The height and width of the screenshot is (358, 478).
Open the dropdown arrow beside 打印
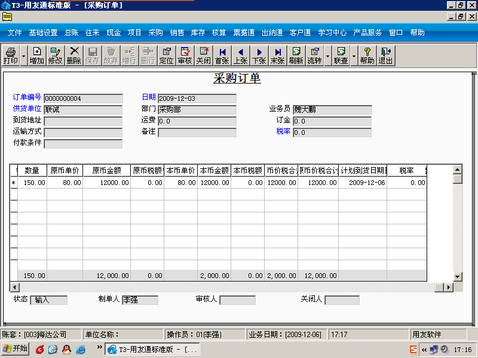click(x=23, y=55)
